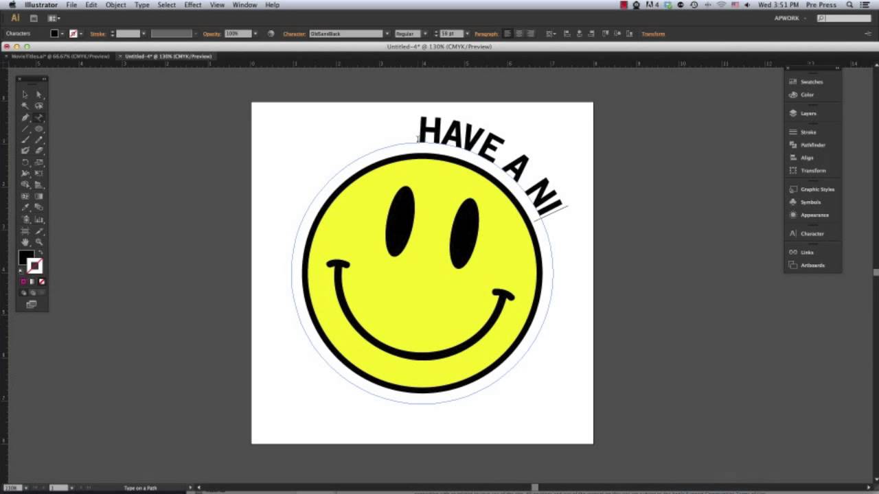The width and height of the screenshot is (879, 494).
Task: Select the Hand tool
Action: (x=25, y=242)
